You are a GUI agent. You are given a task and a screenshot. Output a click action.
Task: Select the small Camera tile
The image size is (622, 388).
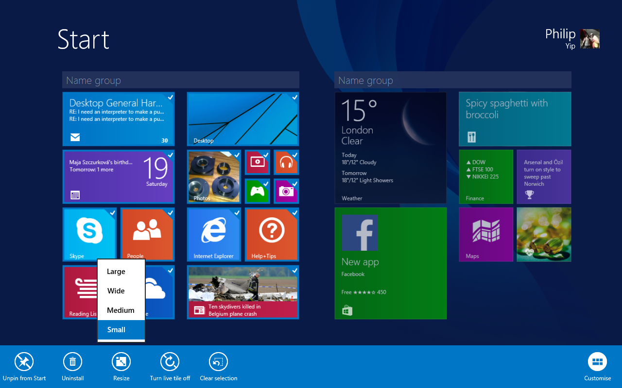tap(286, 191)
